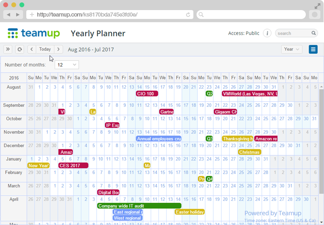324x225 pixels.
Task: Open the Number of months dropdown
Action: tap(67, 65)
